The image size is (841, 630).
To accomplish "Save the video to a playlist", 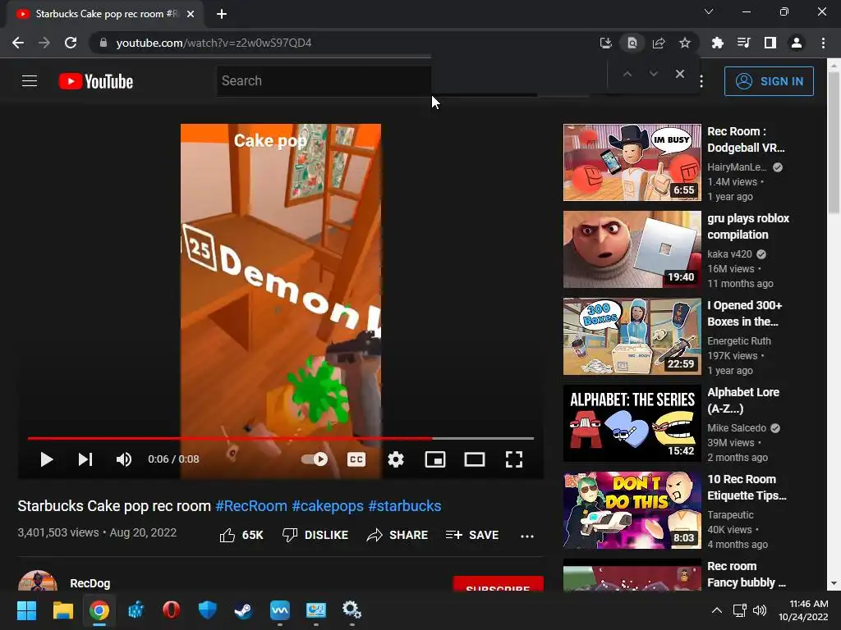I will 472,535.
